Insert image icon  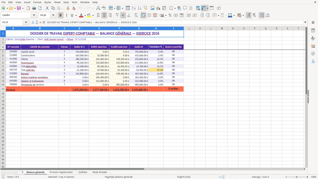pos(153,8)
